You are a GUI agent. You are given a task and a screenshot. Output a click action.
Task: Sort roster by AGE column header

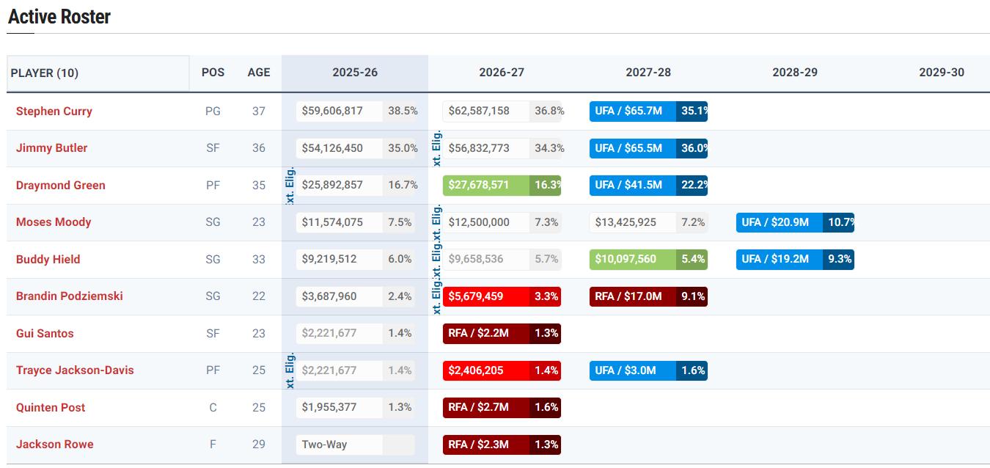pos(258,73)
